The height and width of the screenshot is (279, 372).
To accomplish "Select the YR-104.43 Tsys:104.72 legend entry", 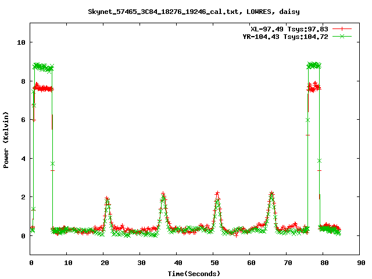I will 285,37.
